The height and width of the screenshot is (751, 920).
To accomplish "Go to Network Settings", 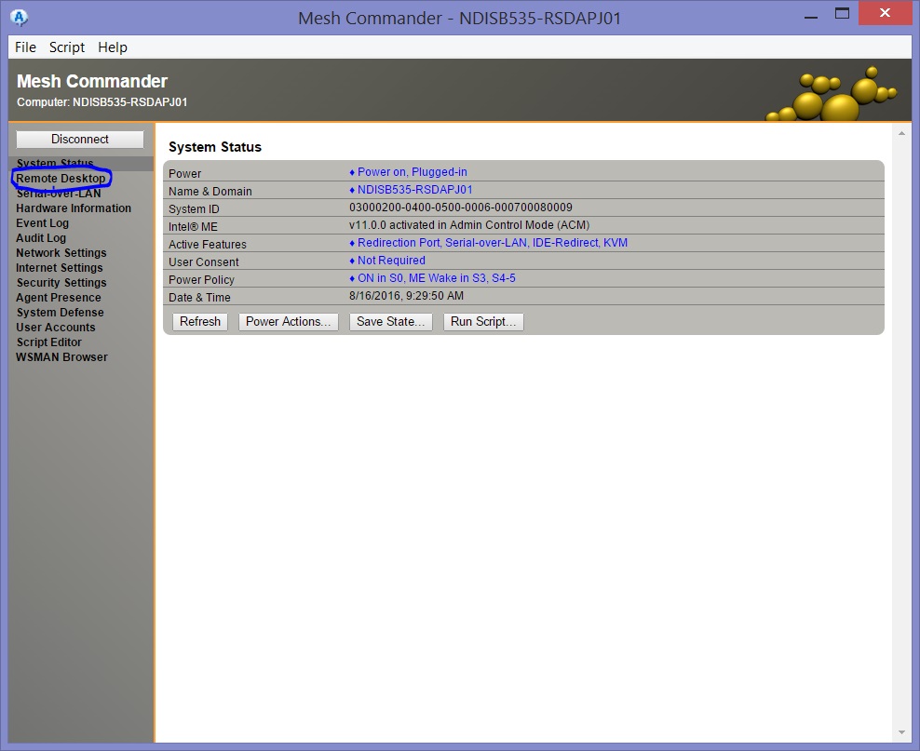I will coord(61,253).
